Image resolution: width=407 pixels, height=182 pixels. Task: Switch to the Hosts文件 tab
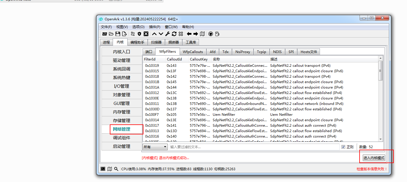pos(309,52)
